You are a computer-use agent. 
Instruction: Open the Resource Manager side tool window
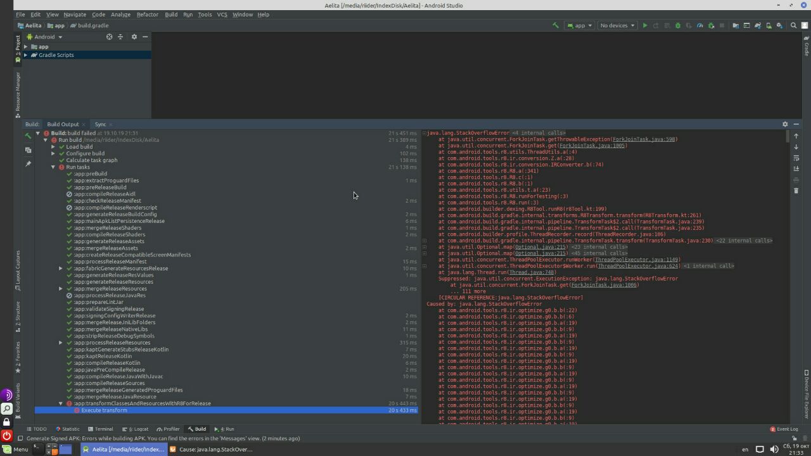pyautogui.click(x=18, y=94)
